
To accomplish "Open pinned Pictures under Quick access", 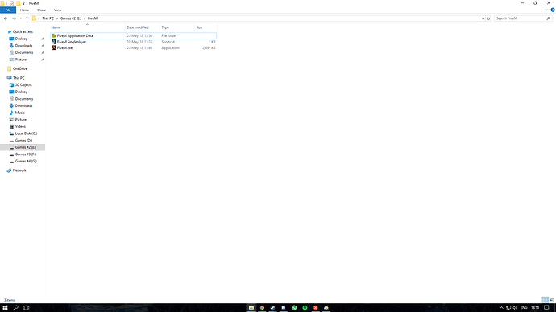I will pos(21,60).
